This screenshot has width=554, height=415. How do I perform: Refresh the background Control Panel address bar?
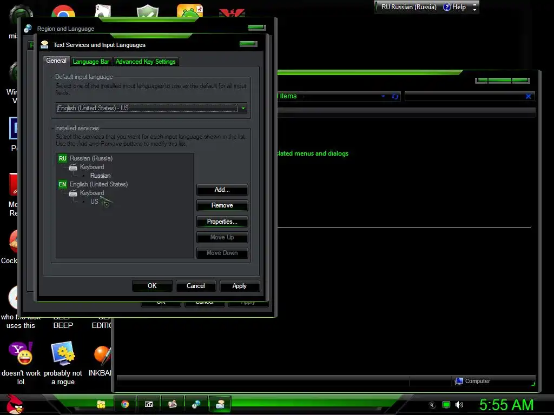(x=395, y=96)
